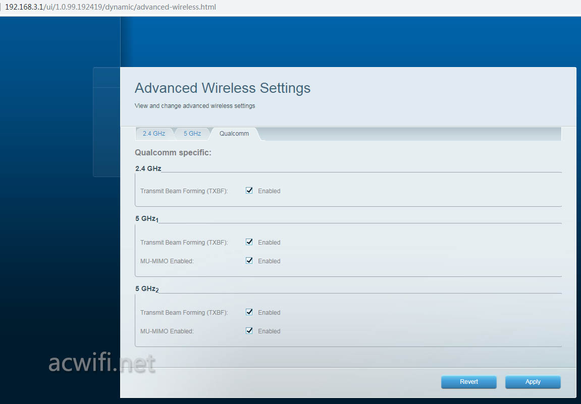581x404 pixels.
Task: Click the Revert button
Action: tap(469, 382)
